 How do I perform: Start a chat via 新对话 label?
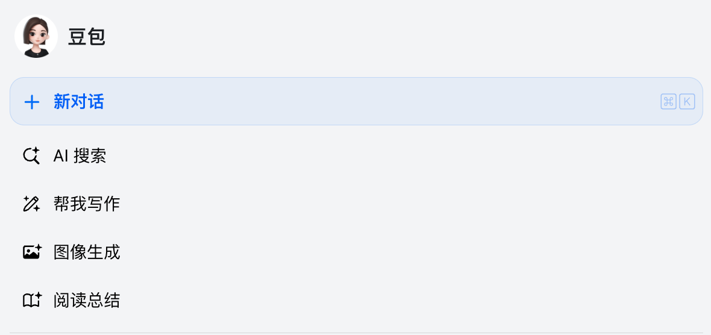point(78,102)
